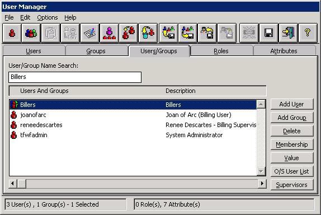Click the yellow question mark help icon

pyautogui.click(x=308, y=33)
